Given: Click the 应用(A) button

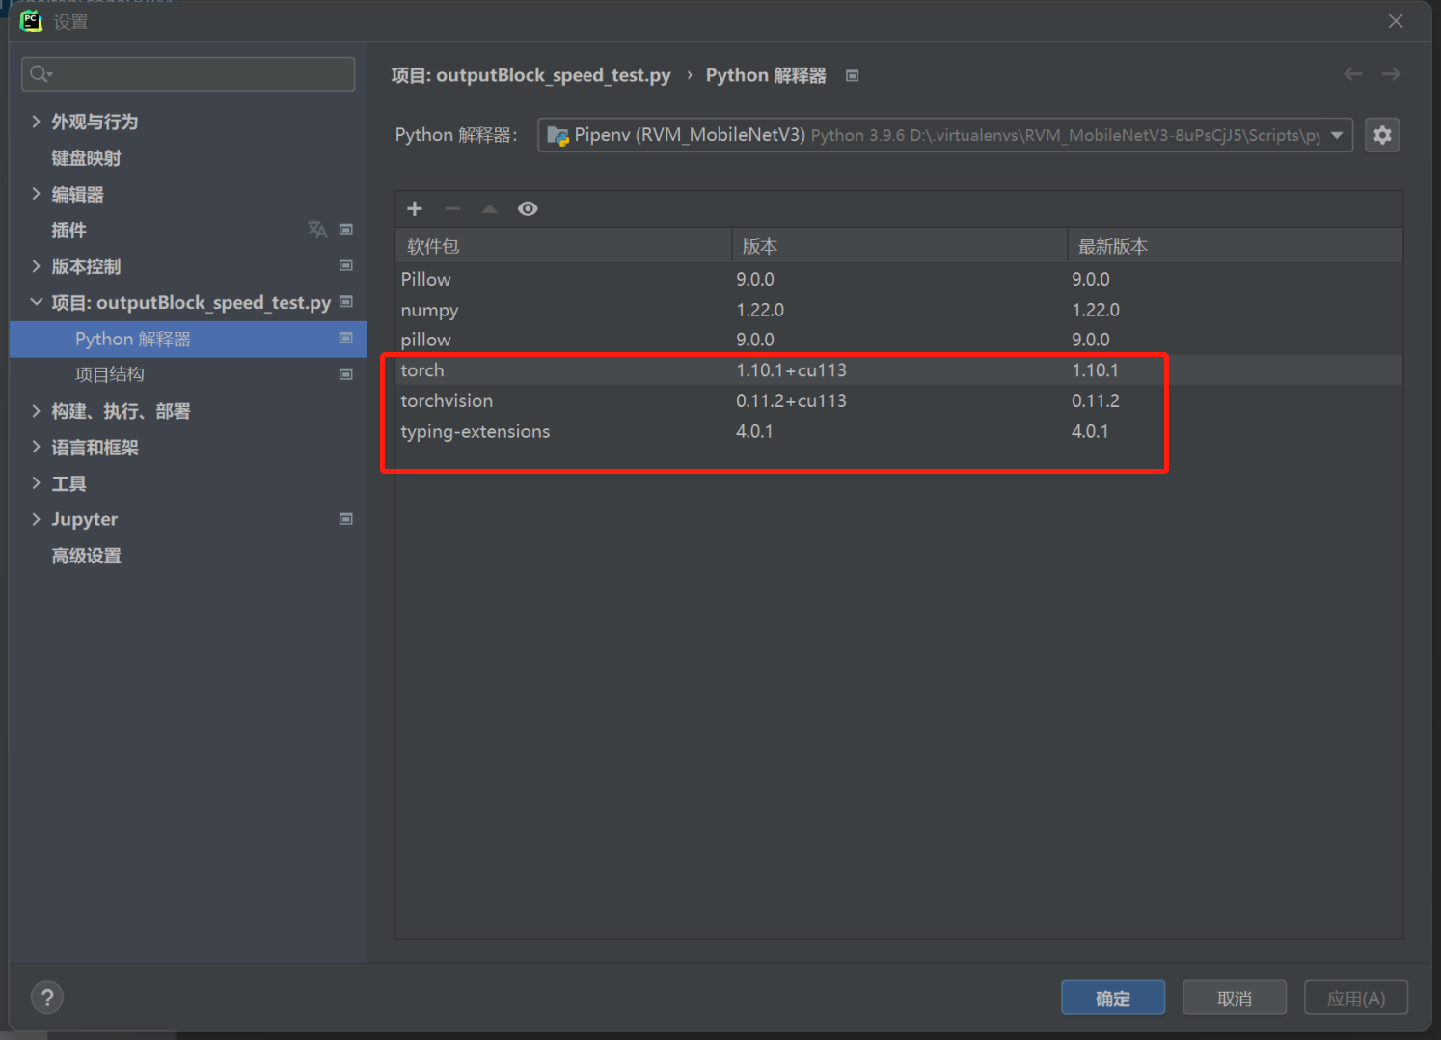Looking at the screenshot, I should (1356, 998).
